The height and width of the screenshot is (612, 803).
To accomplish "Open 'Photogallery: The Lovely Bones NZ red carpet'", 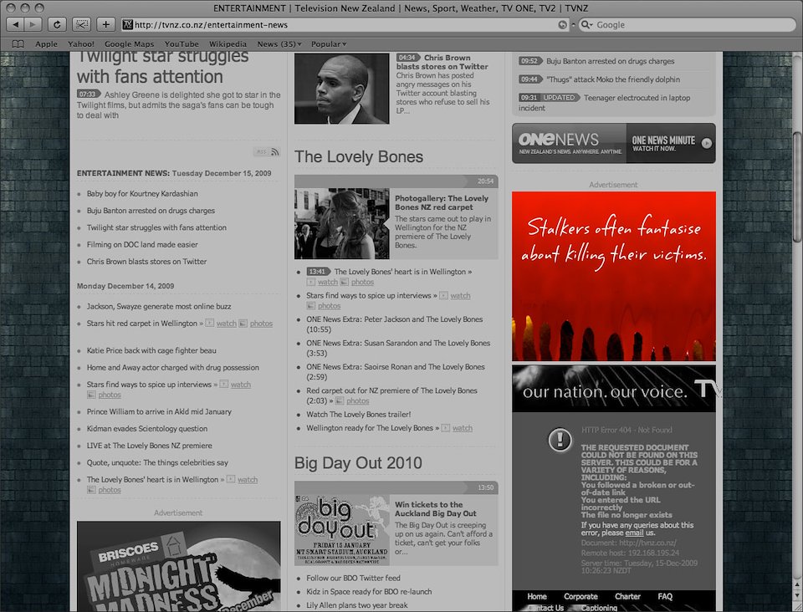I will [x=442, y=202].
